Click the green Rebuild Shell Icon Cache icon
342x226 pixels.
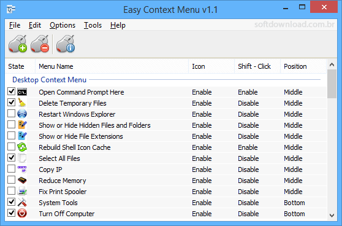pos(22,147)
